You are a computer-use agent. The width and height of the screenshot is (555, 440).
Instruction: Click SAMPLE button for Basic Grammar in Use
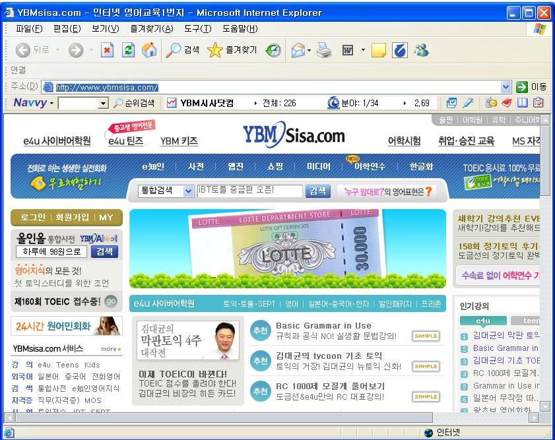(x=426, y=336)
